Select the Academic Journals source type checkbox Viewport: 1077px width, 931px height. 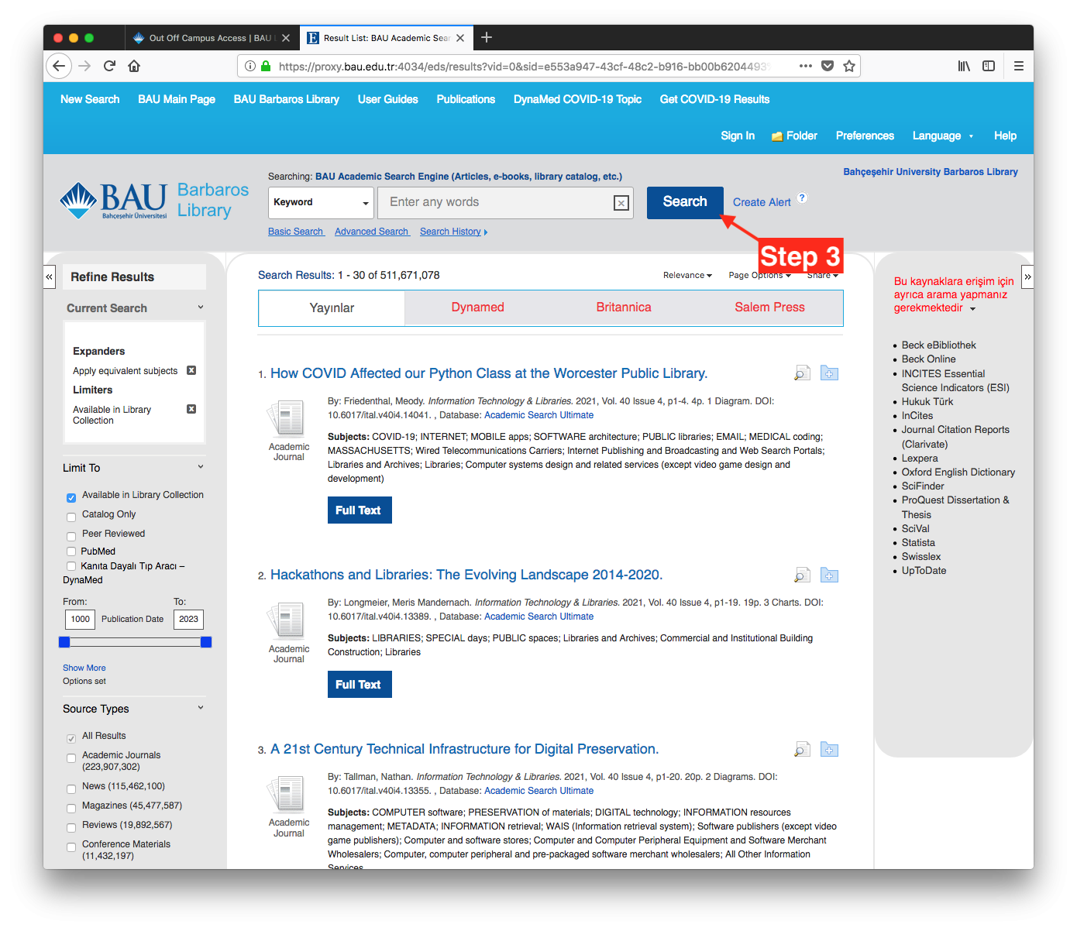click(71, 758)
